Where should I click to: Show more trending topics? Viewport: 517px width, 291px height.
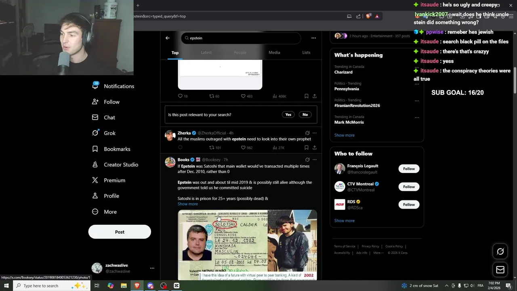point(345,135)
